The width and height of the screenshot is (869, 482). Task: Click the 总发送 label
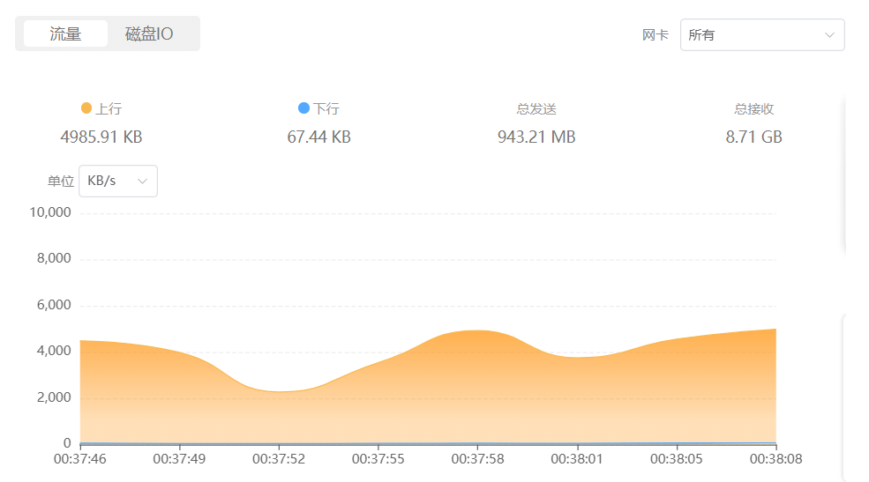point(536,109)
